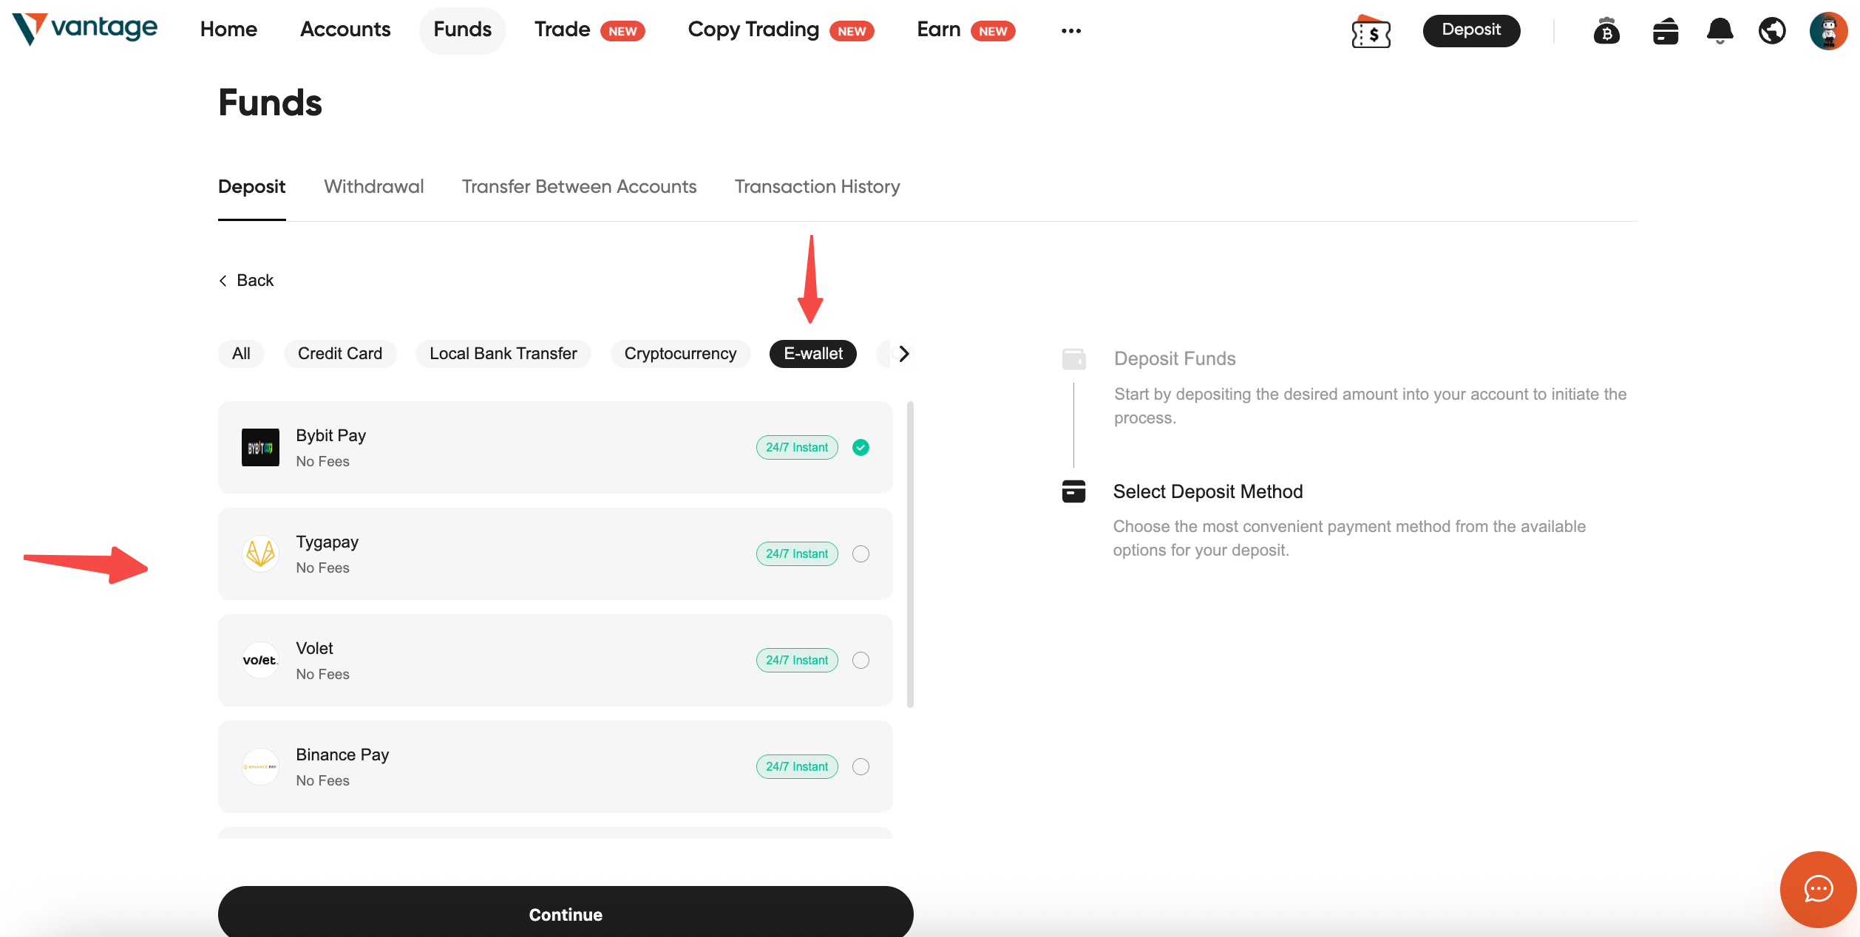This screenshot has height=937, width=1860.
Task: Open notifications bell
Action: tap(1720, 31)
